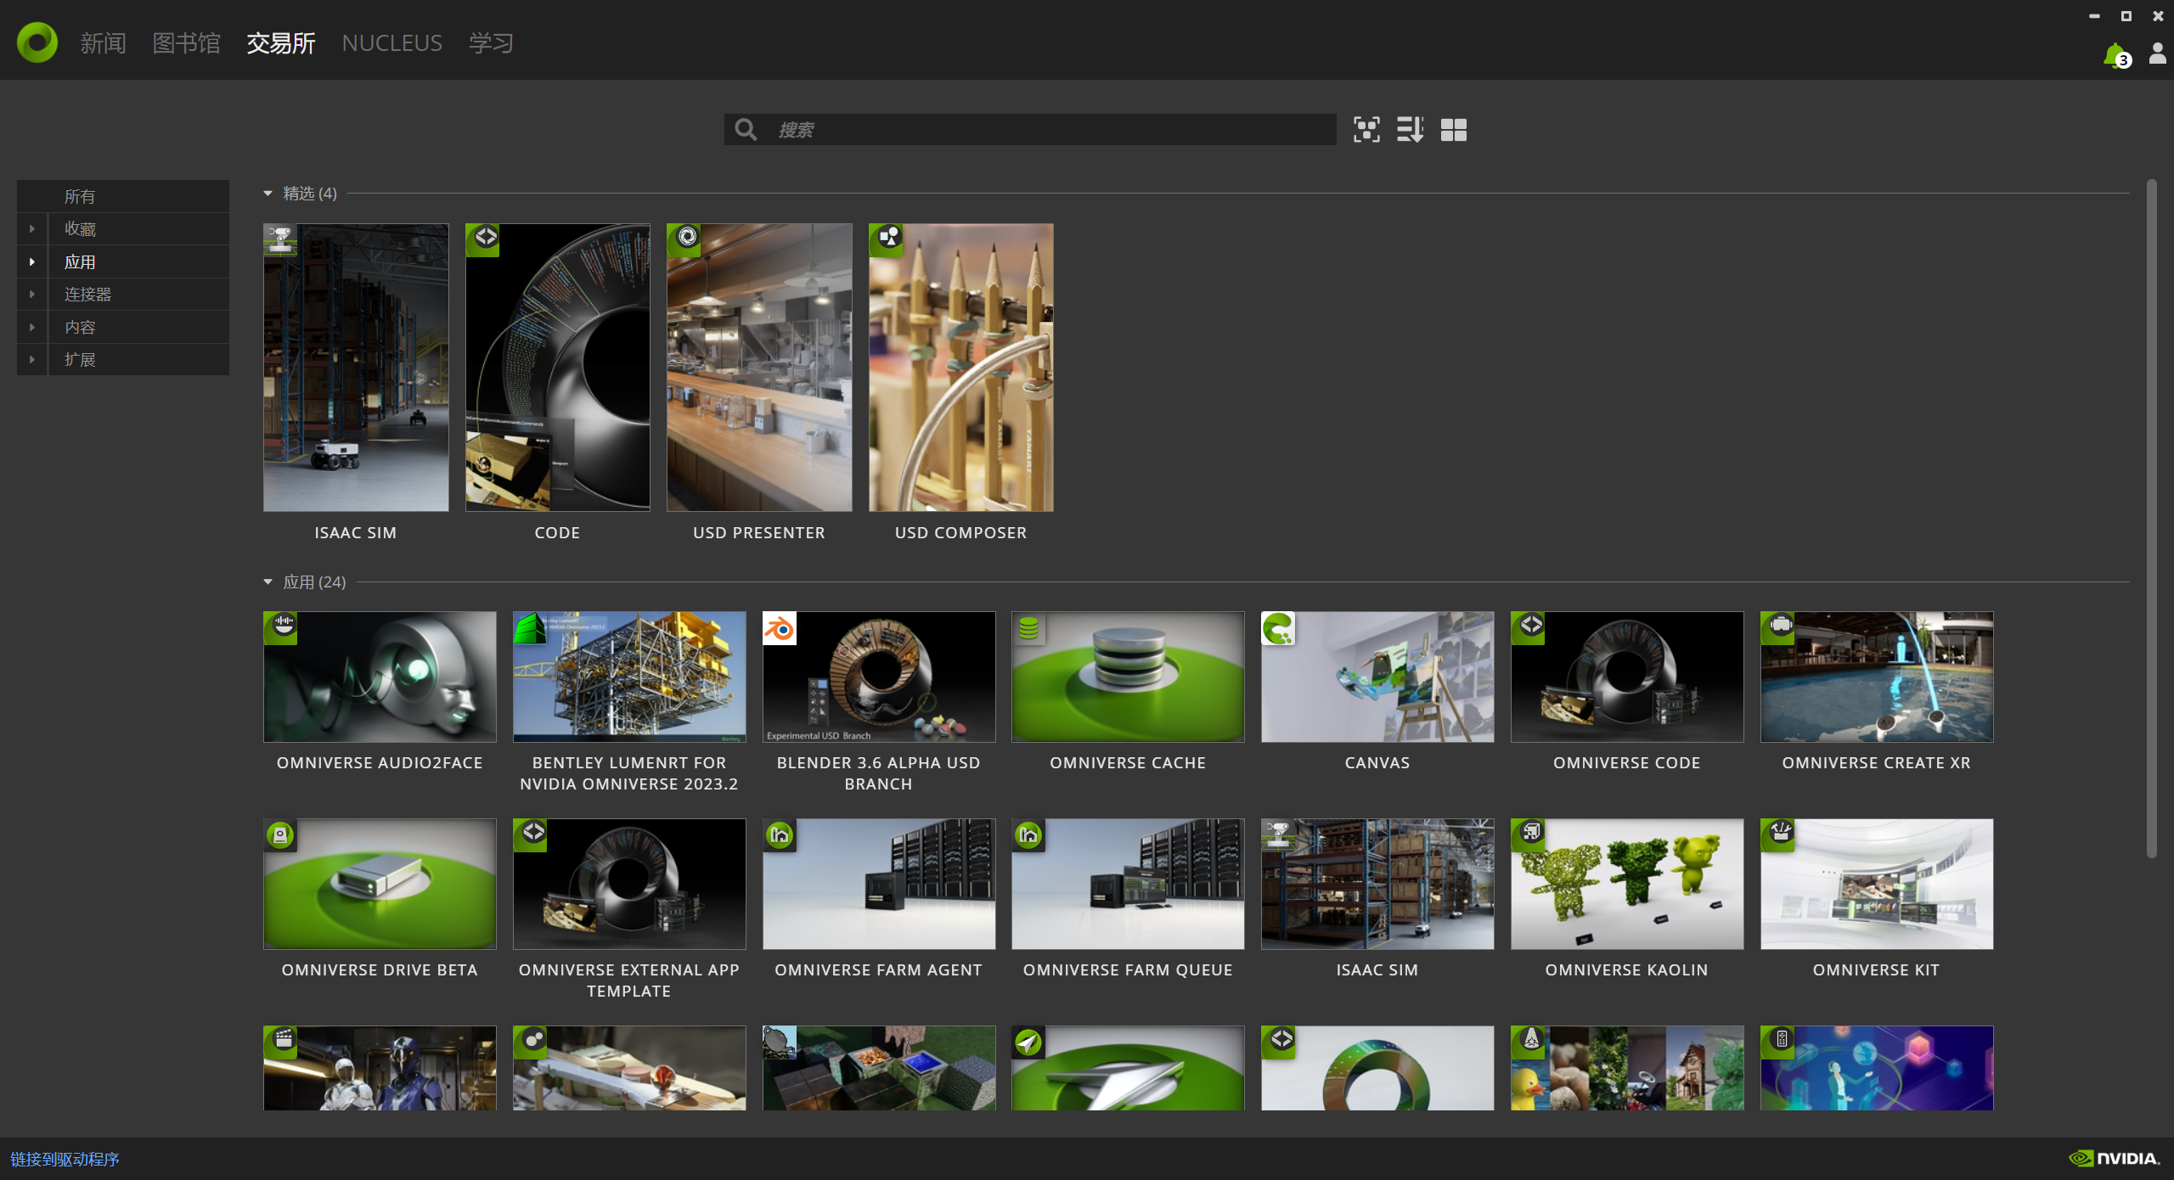Click the NVIDIA logo in footer
2174x1180 pixels.
tap(2115, 1158)
